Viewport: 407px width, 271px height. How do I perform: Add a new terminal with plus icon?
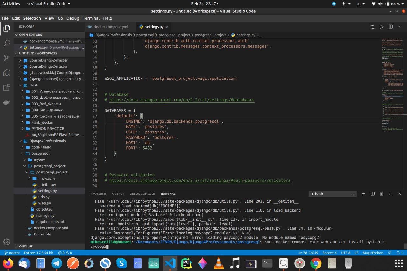point(363,194)
